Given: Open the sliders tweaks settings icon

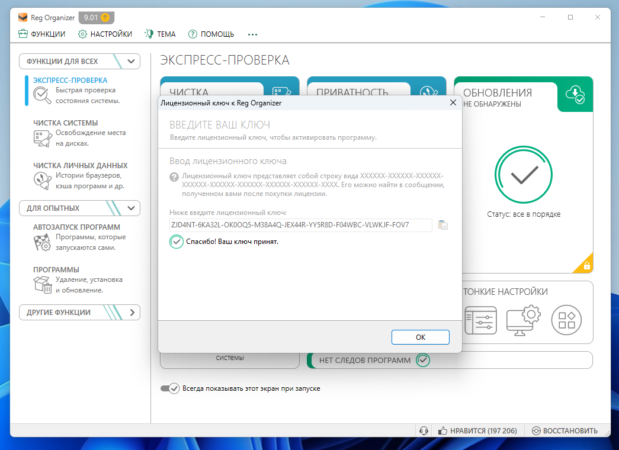Looking at the screenshot, I should tap(480, 320).
